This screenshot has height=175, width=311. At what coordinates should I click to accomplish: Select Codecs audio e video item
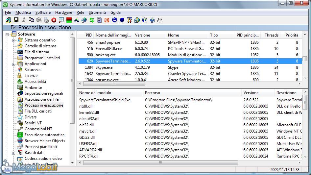coord(43,159)
